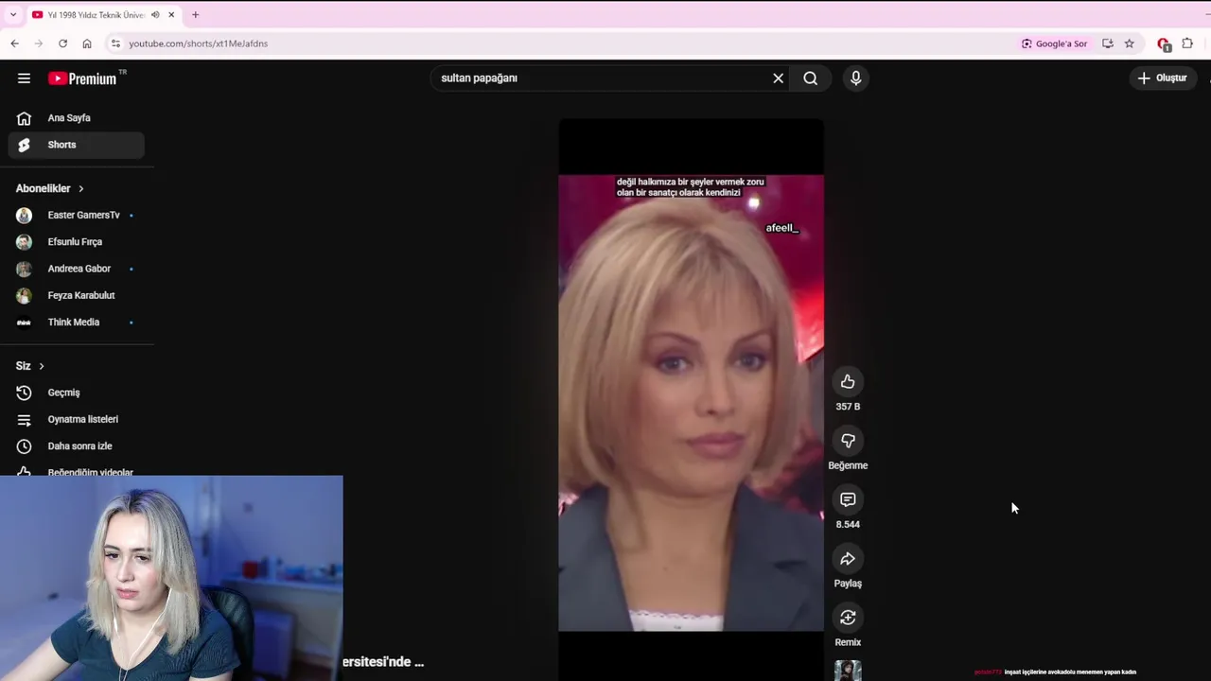View site information icon in address bar
This screenshot has width=1211, height=681.
point(115,44)
